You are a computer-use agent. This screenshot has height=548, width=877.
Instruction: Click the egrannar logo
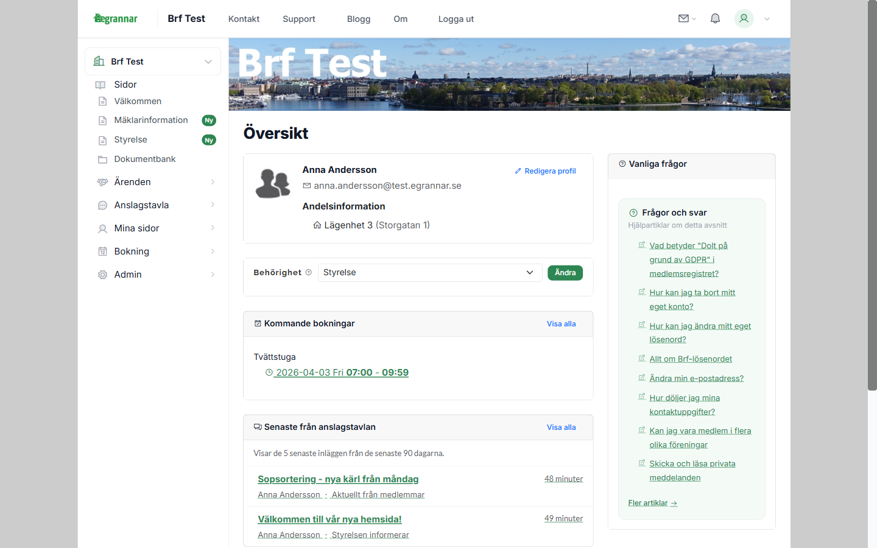point(116,19)
